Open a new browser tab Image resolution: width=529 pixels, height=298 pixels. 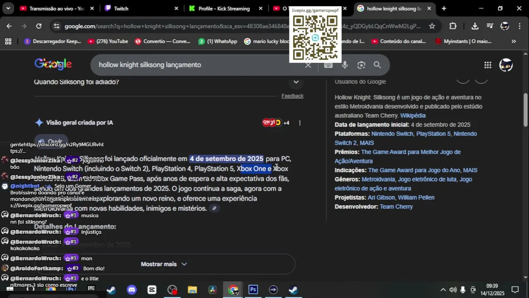point(444,8)
